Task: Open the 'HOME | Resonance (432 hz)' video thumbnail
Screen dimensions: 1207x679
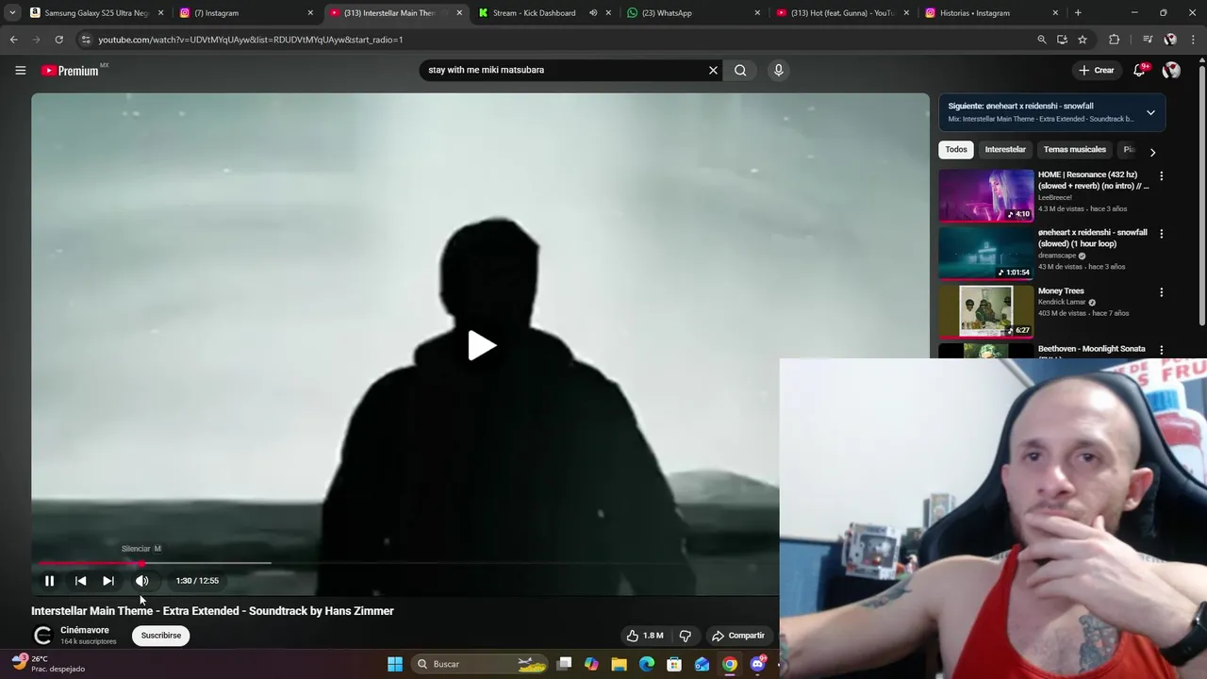Action: (985, 195)
